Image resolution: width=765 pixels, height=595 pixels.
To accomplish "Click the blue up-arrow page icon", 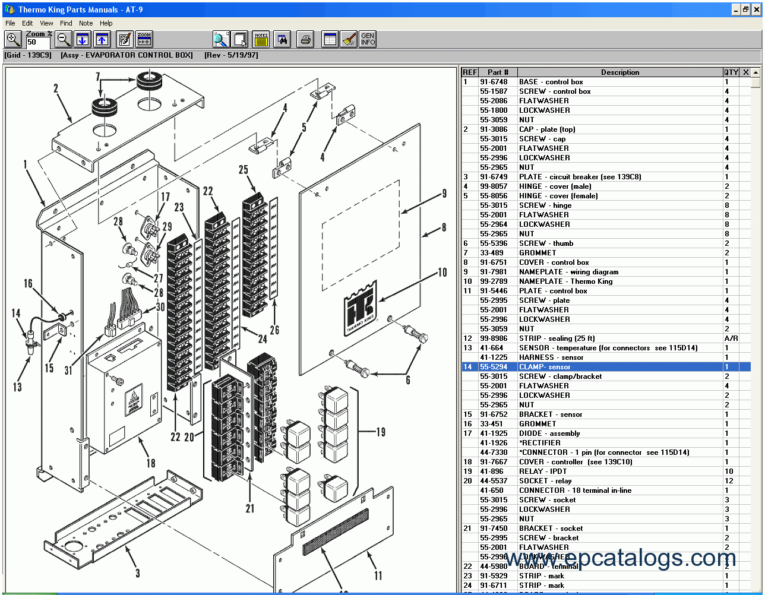I will pyautogui.click(x=102, y=40).
